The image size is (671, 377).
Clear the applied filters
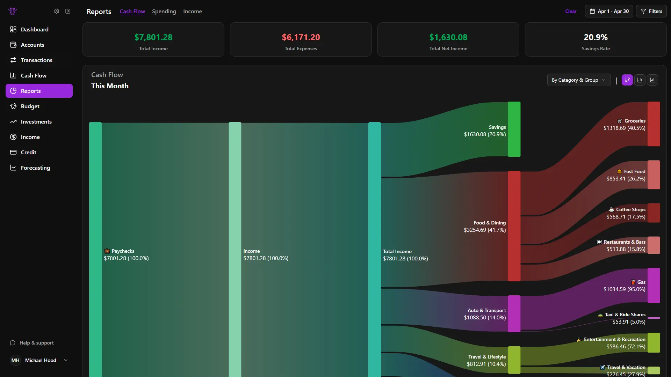click(x=571, y=11)
